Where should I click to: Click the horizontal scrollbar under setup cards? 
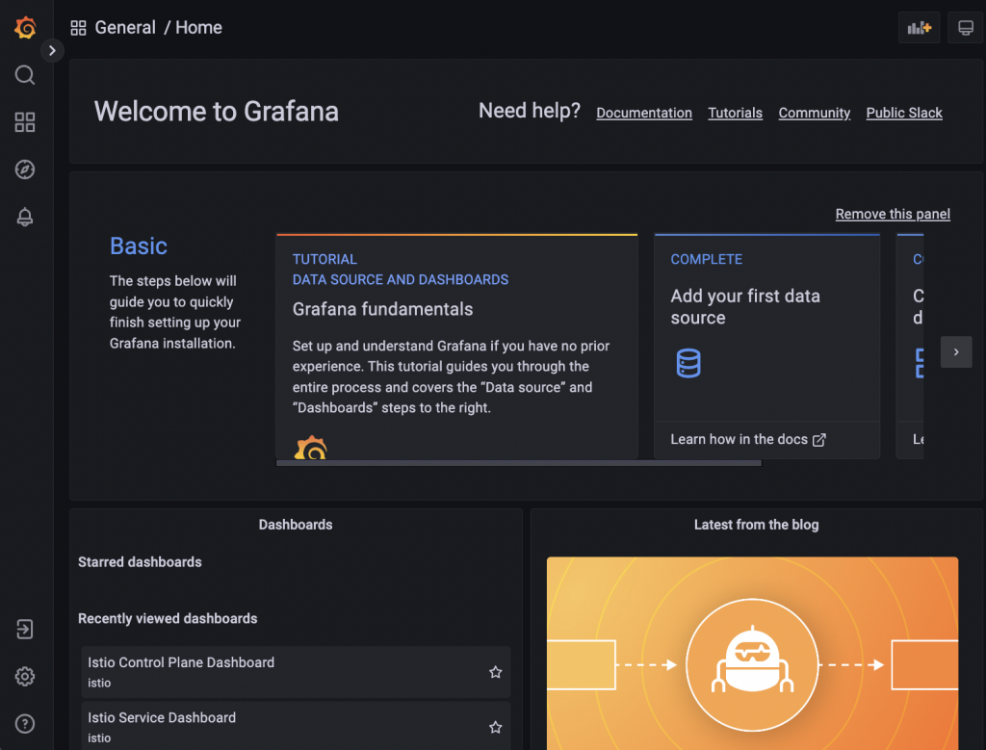coord(519,463)
